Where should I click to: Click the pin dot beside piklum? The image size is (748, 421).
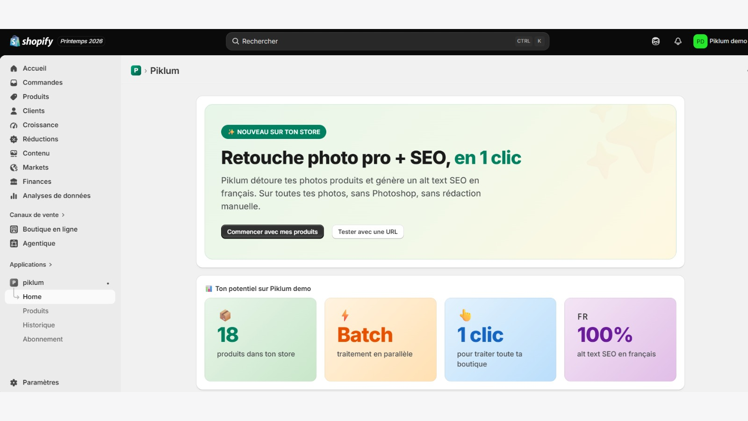(x=108, y=283)
